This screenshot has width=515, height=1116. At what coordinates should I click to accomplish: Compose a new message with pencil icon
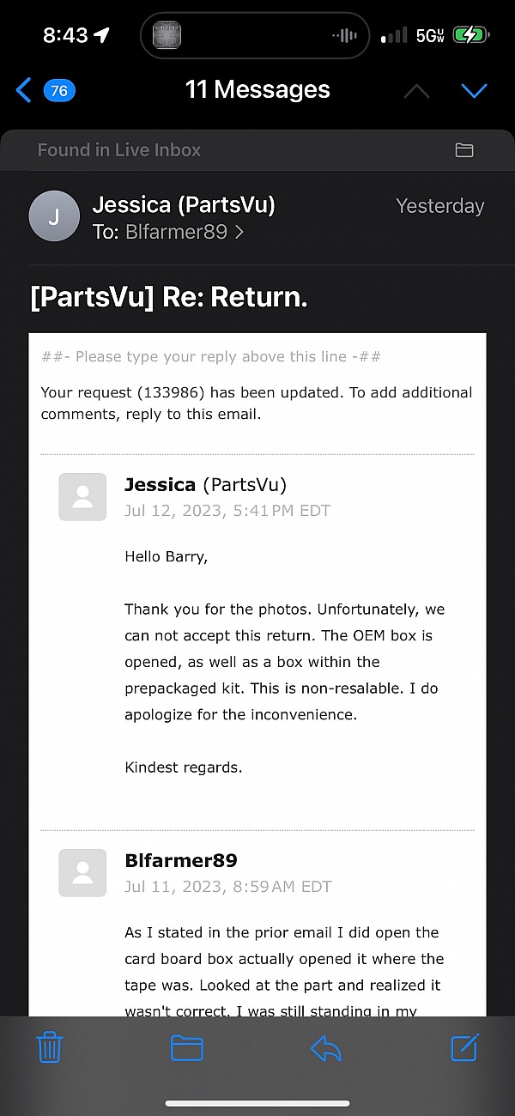click(463, 1047)
